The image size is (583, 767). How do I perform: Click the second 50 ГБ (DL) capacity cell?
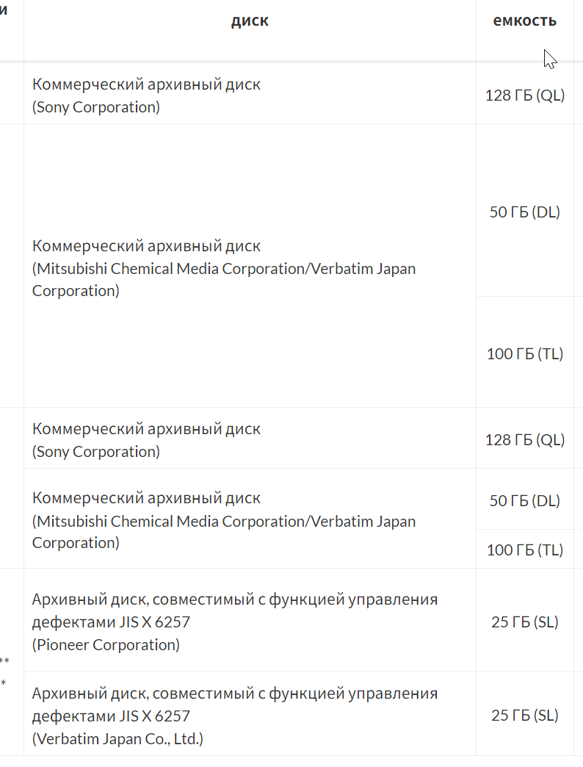pos(524,501)
